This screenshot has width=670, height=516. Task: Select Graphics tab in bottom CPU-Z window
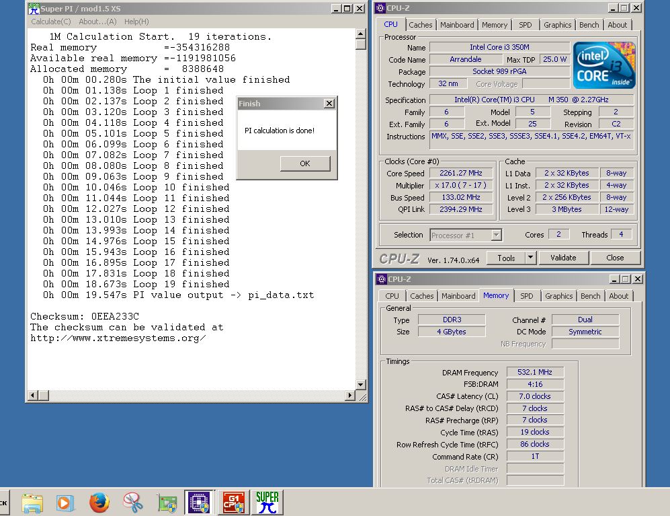click(558, 295)
